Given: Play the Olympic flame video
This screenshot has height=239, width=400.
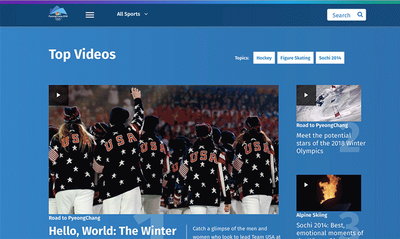Looking at the screenshot, I should pos(306,185).
